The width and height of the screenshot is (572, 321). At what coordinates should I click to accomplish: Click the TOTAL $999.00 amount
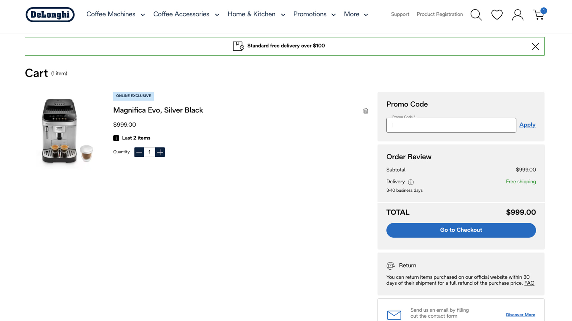[521, 212]
